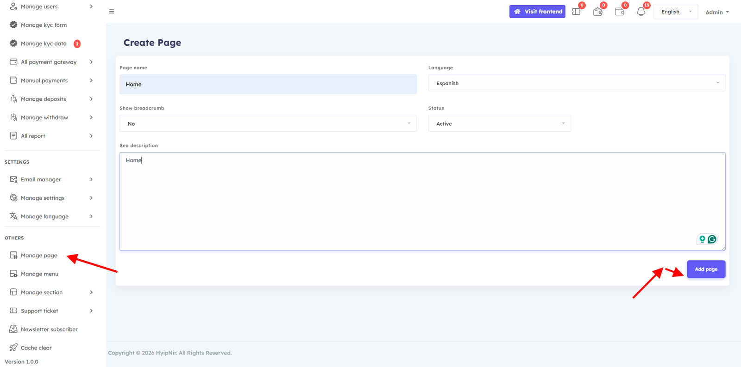Expand All report chevron
This screenshot has width=741, height=367.
click(91, 136)
